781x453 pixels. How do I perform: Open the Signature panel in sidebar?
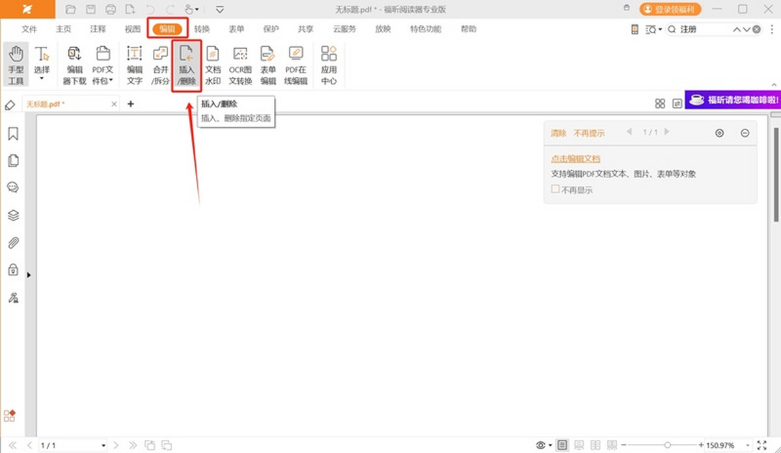point(13,297)
